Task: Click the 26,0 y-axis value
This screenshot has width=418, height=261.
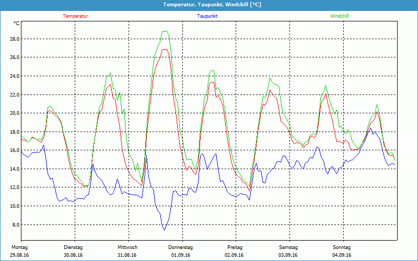Action: coord(15,57)
